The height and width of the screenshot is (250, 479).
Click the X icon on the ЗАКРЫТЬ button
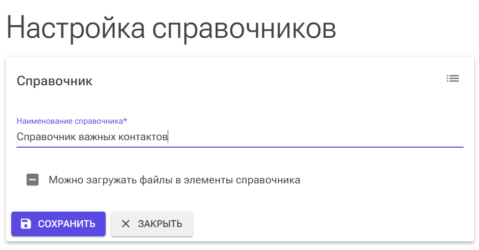125,224
